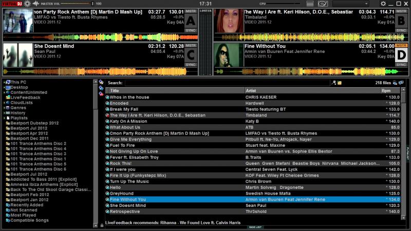The height and width of the screenshot is (231, 411).
Task: Toggle MSTR on deck B
Action: (401, 11)
